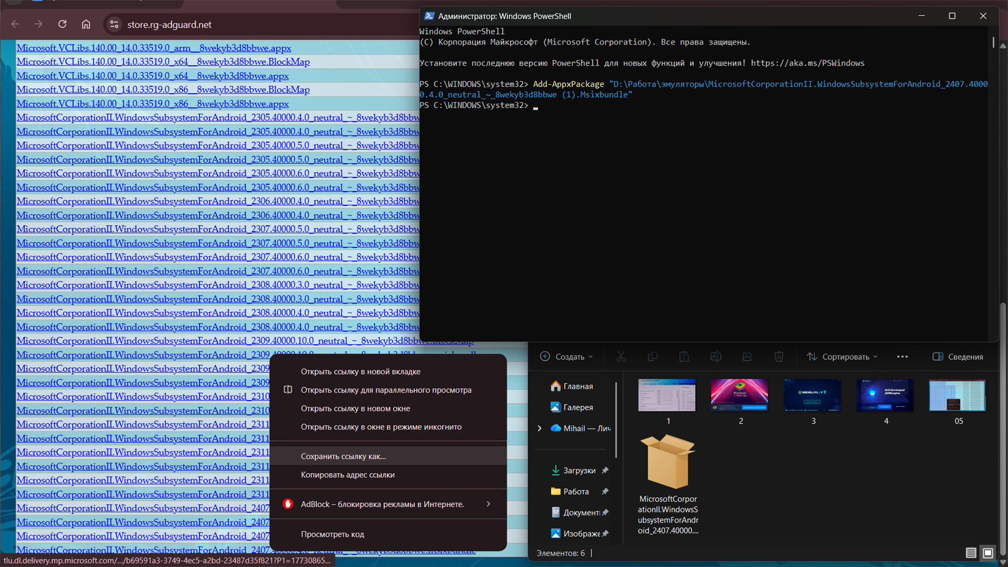Click the Share icon in Explorer toolbar
The image size is (1008, 567).
747,356
